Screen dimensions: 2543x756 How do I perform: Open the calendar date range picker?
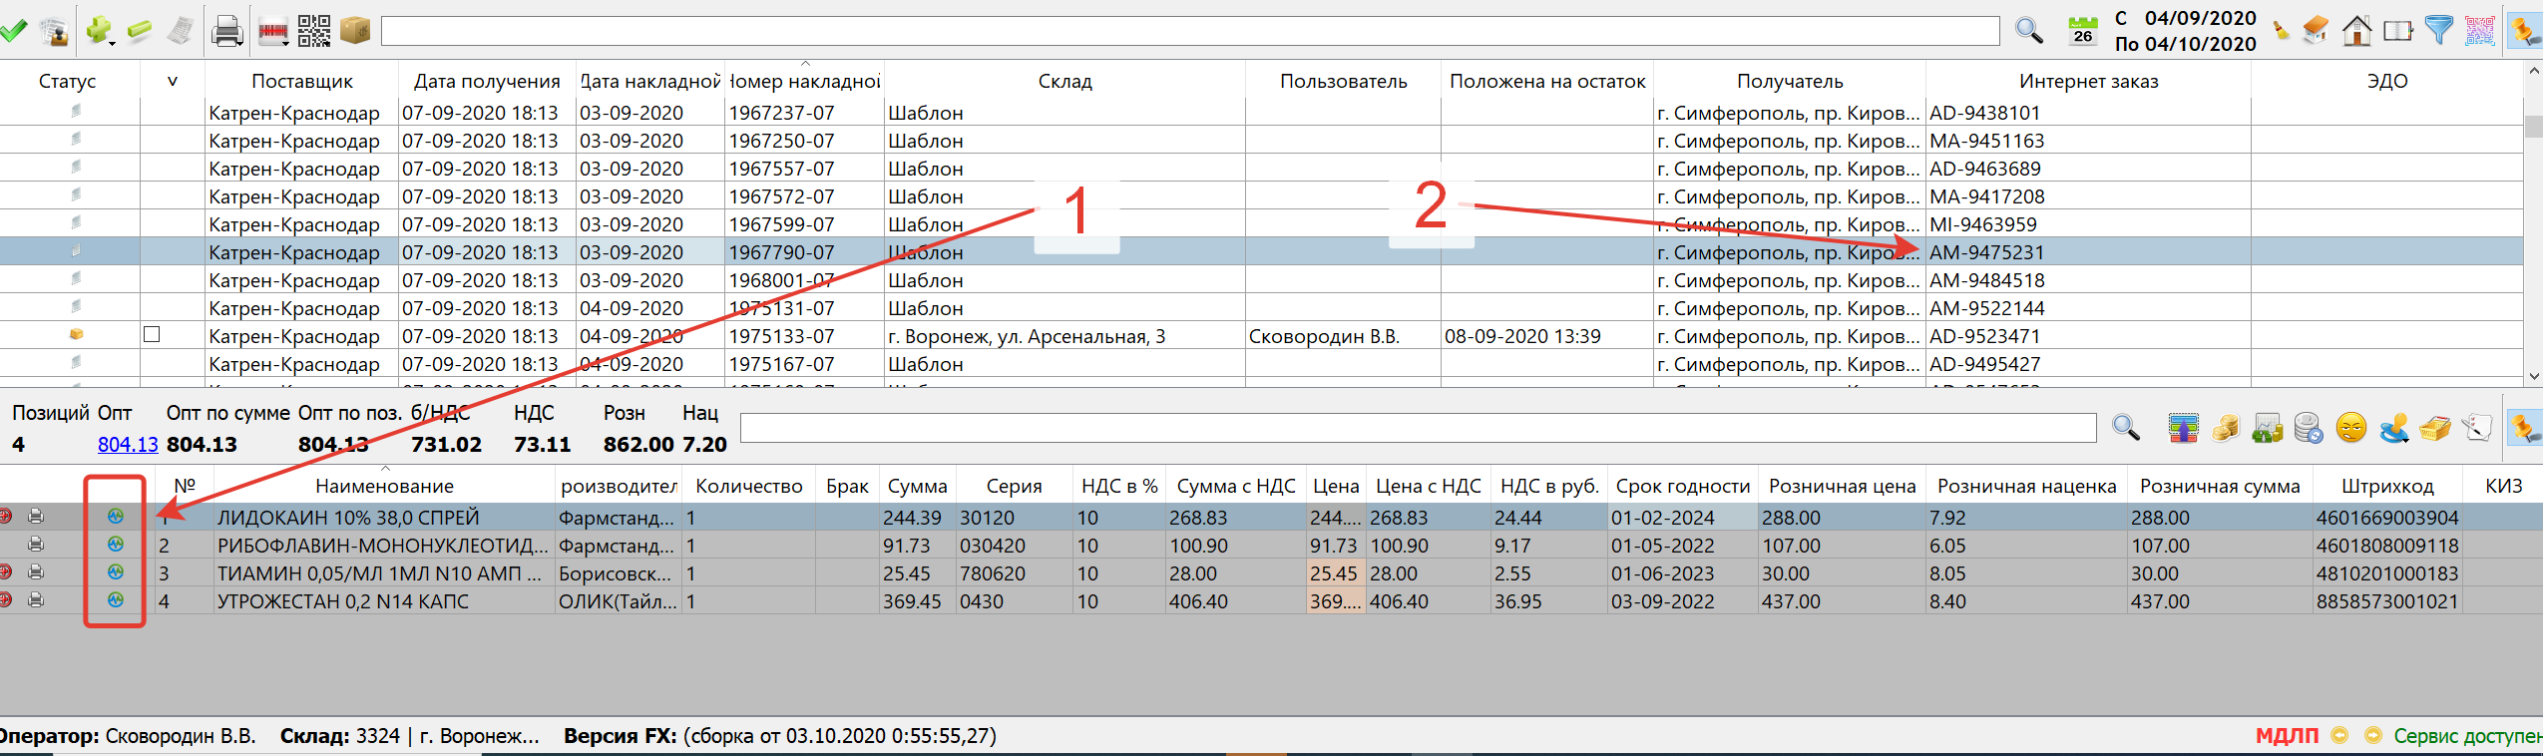coord(2082,31)
